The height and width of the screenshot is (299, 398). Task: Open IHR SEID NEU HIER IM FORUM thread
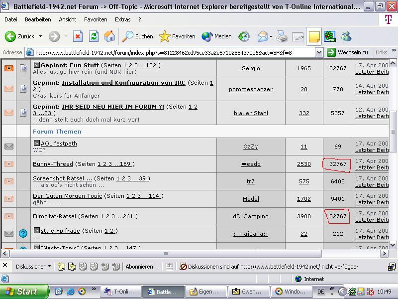(x=113, y=107)
